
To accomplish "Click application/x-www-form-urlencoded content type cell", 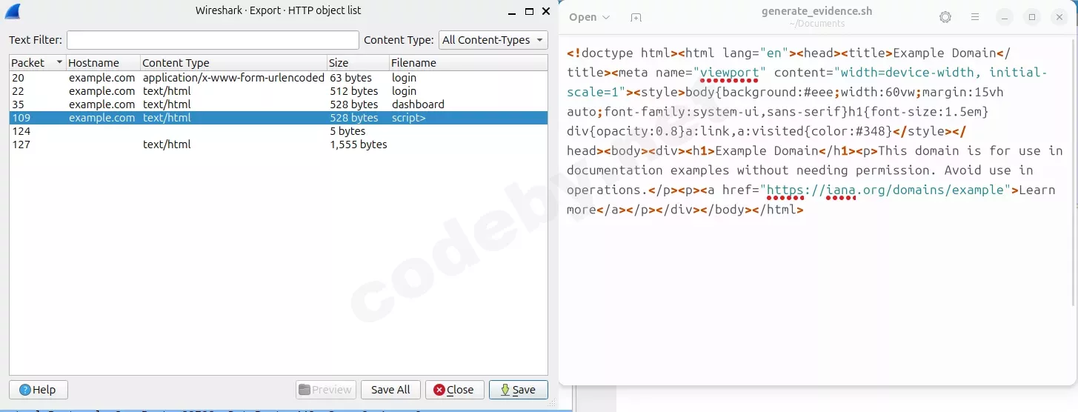I will pos(233,78).
